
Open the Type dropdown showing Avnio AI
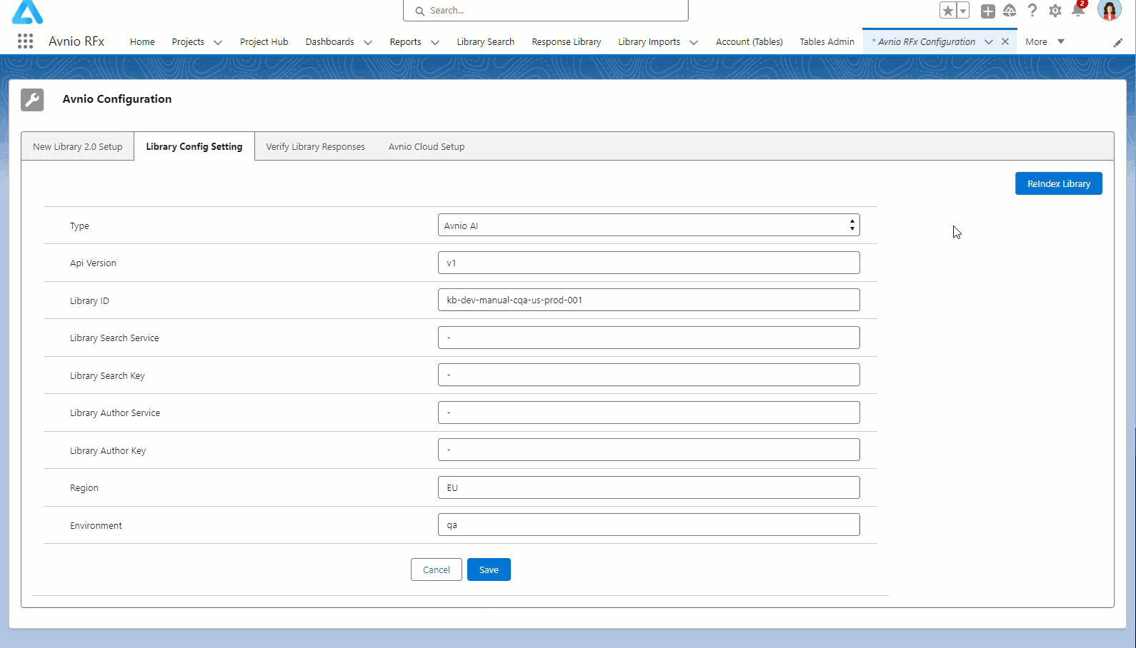click(x=649, y=225)
